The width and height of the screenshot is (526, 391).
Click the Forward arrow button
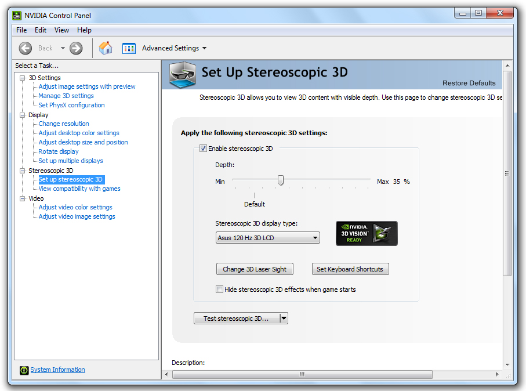[x=76, y=48]
